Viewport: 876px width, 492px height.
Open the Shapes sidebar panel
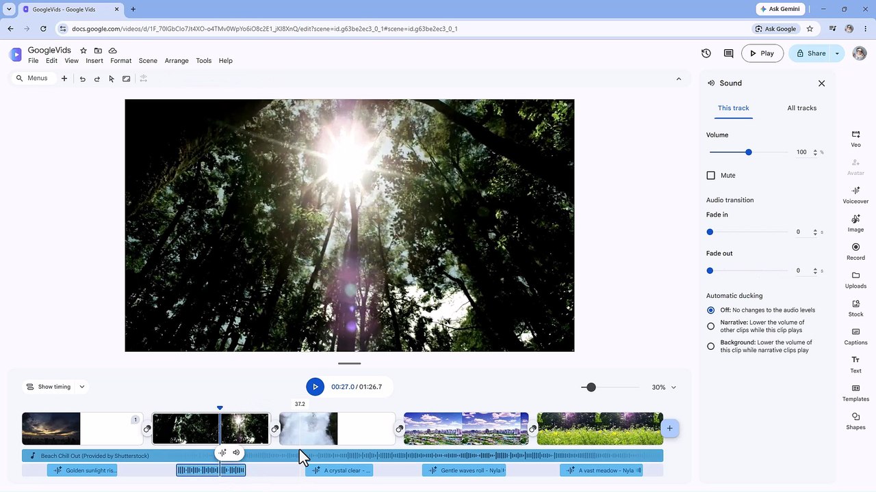(855, 421)
